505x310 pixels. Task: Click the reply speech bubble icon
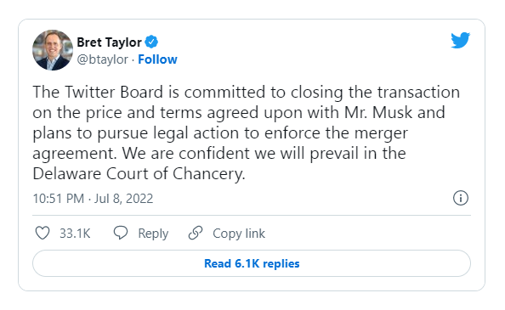click(121, 233)
